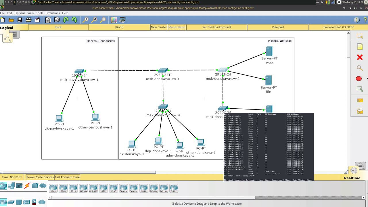Switch to Realtime mode tab
Viewport: 368px width, 207px height.
352,178
